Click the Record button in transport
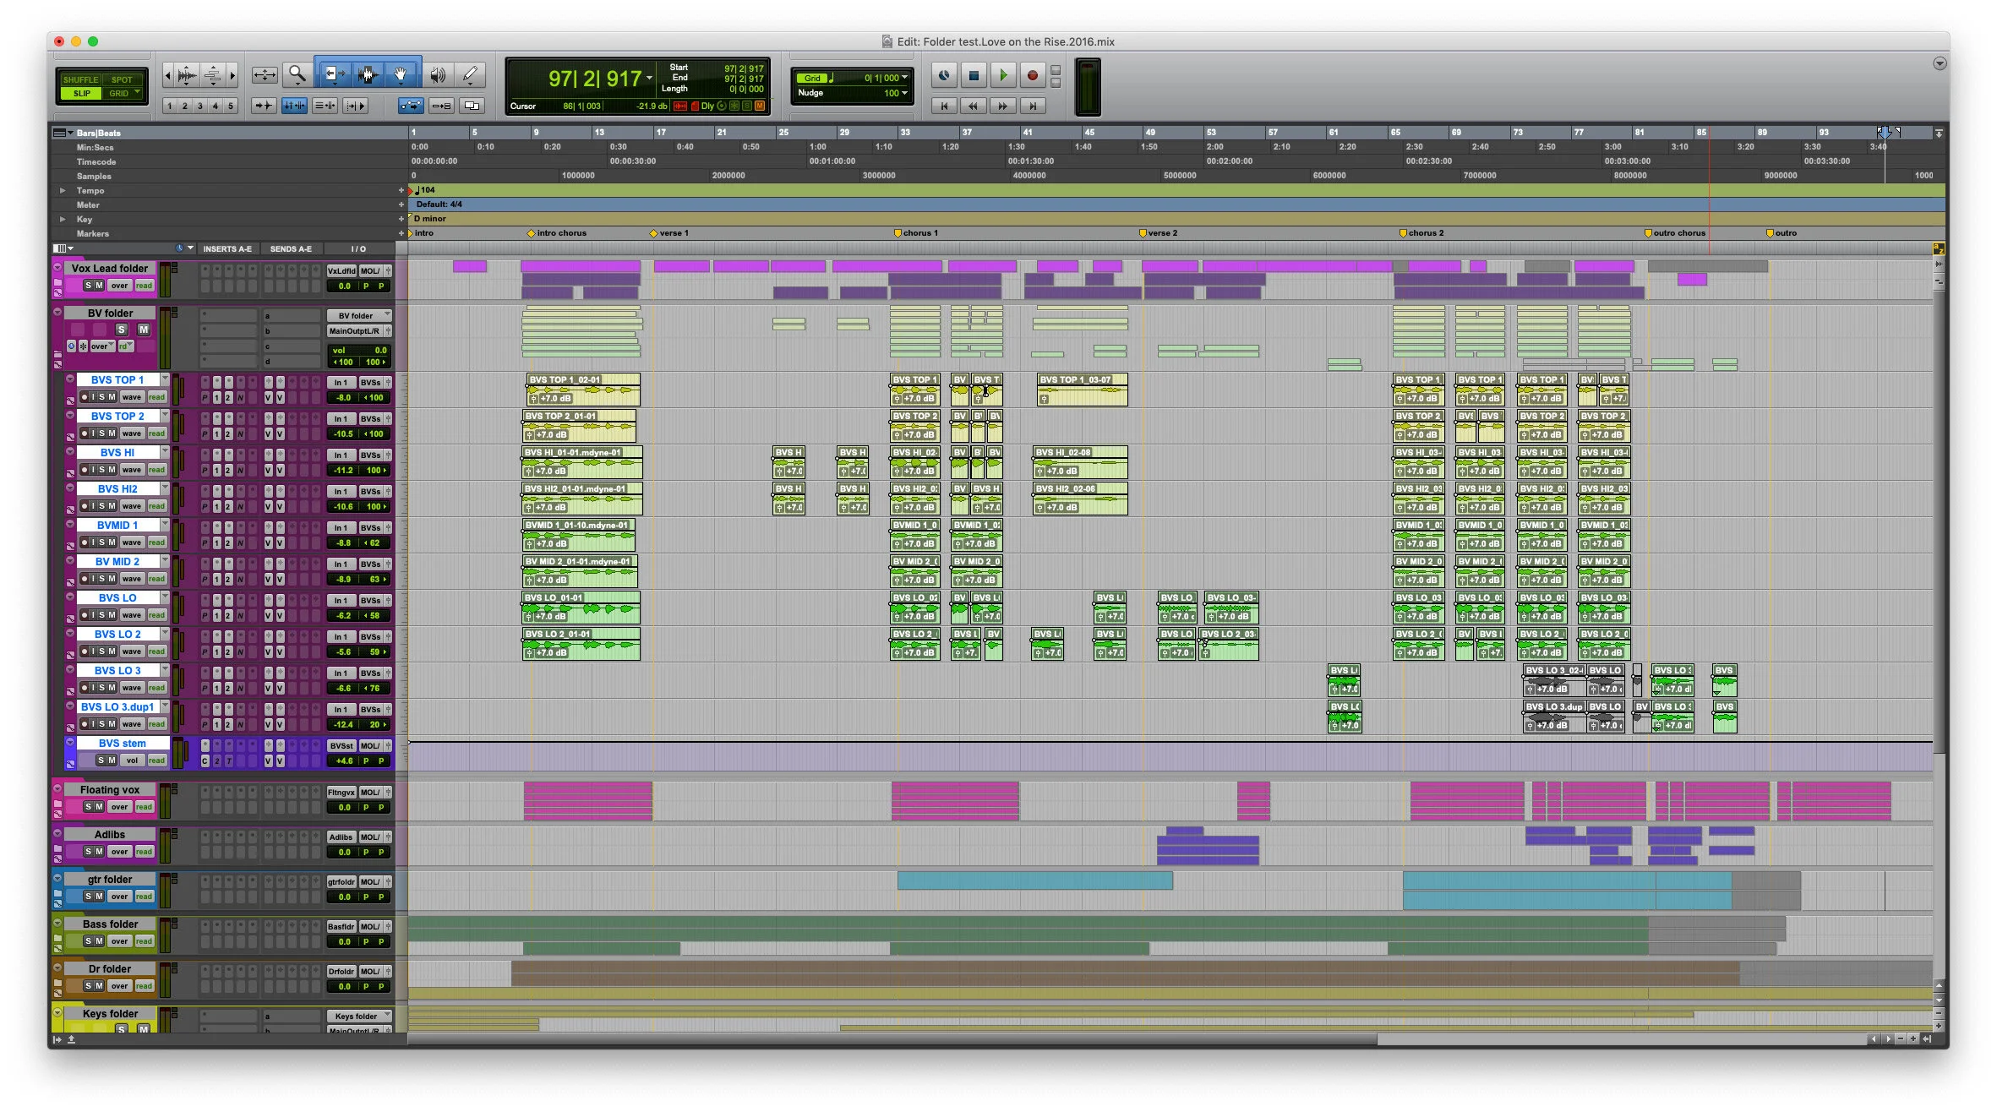Screen dimensions: 1997x1112 pyautogui.click(x=1032, y=75)
